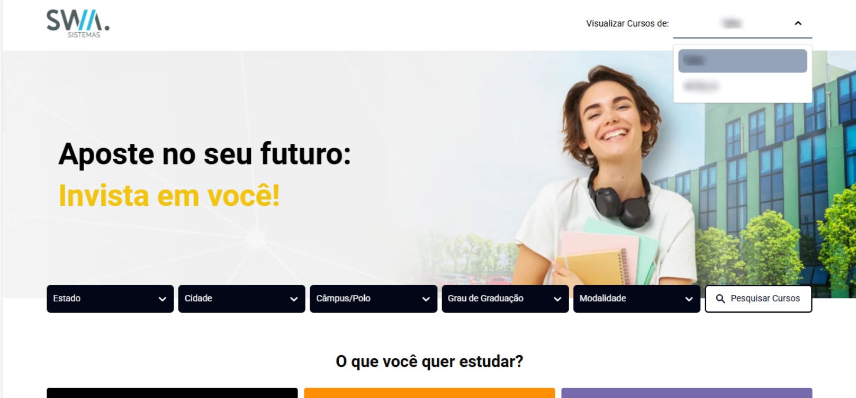Click the chevron arrow on Câmpus/Polo
Image resolution: width=856 pixels, height=398 pixels.
(x=426, y=299)
